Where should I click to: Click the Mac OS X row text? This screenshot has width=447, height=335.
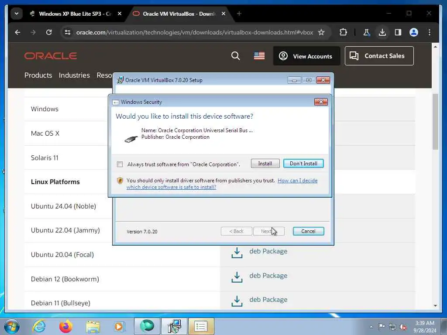coord(45,133)
